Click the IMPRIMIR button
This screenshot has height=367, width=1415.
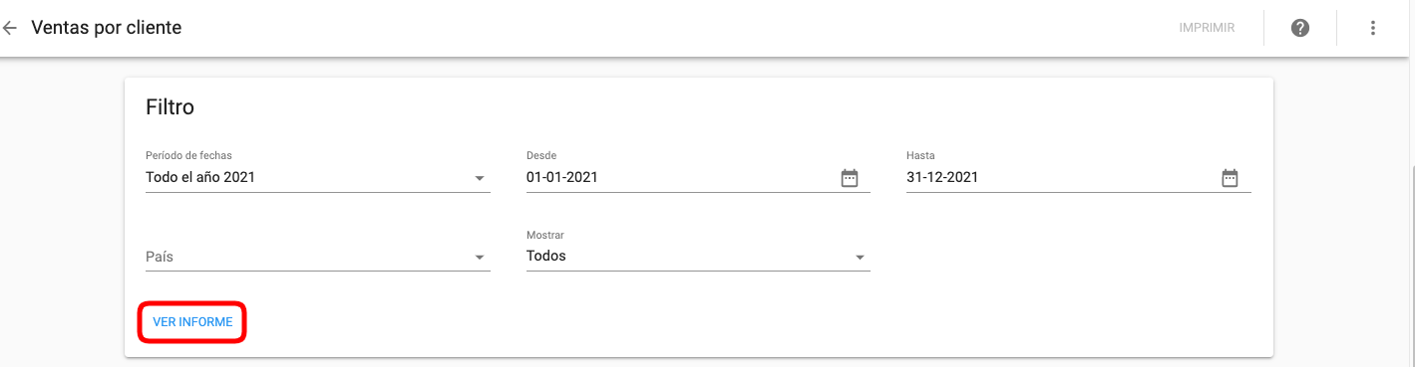tap(1207, 28)
